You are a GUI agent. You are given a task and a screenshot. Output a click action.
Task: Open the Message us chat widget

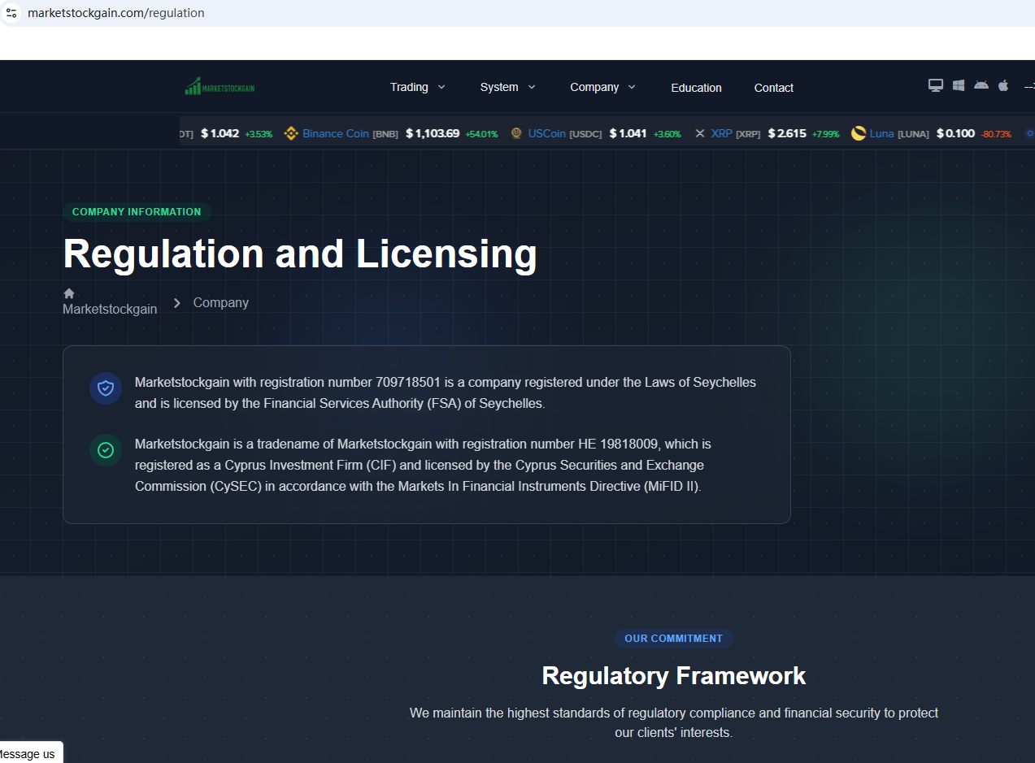29,753
